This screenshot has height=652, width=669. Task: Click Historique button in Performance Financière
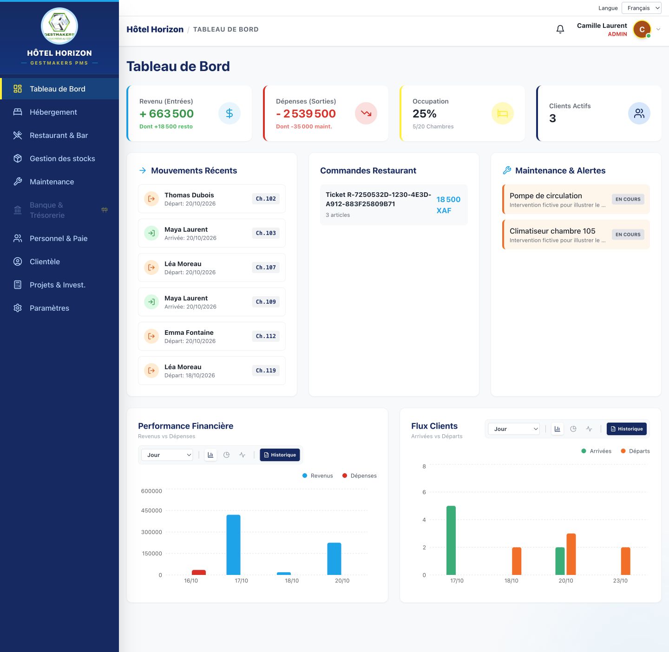click(280, 455)
